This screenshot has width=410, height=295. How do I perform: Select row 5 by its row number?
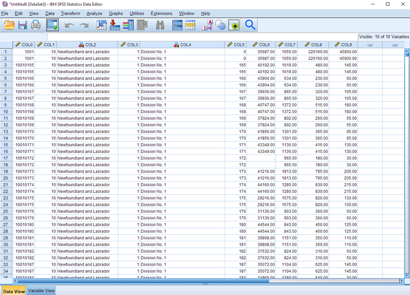tap(5, 78)
